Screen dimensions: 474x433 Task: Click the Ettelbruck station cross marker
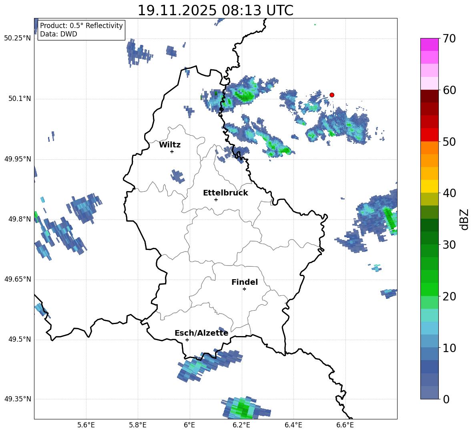[x=216, y=199]
